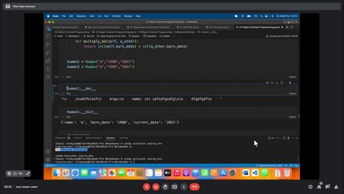Viewport: 344px width, 194px height.
Task: Open the new terminal launch profile arrow
Action: click(x=280, y=138)
